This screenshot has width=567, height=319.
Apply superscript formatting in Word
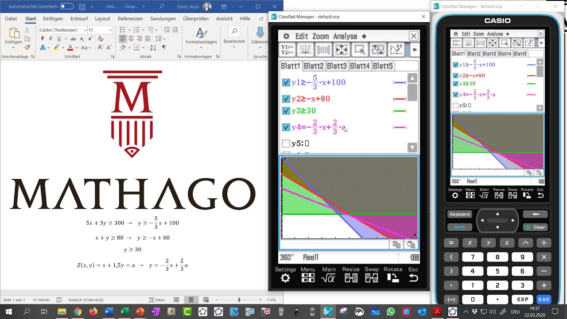click(x=90, y=39)
